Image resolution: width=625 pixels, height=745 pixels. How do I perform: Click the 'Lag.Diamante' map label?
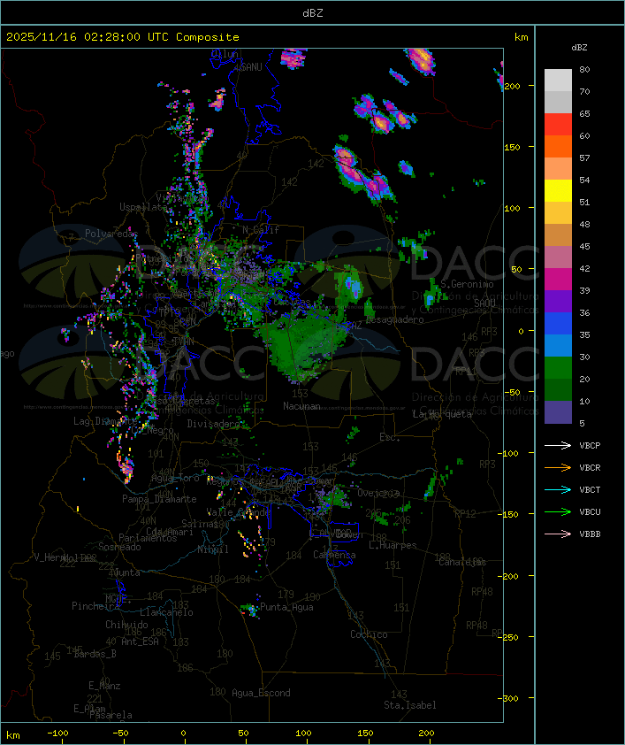coord(105,421)
